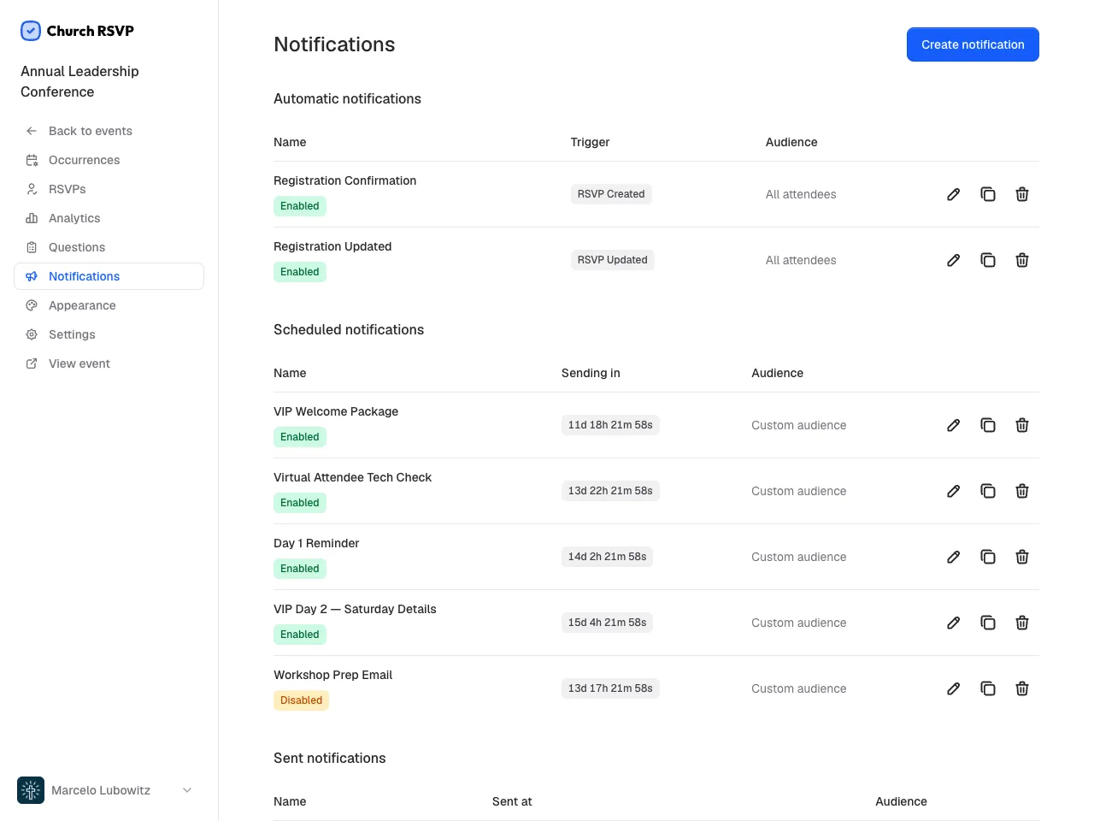Open the Appearance page
Viewport: 1094px width, 821px height.
tap(109, 305)
